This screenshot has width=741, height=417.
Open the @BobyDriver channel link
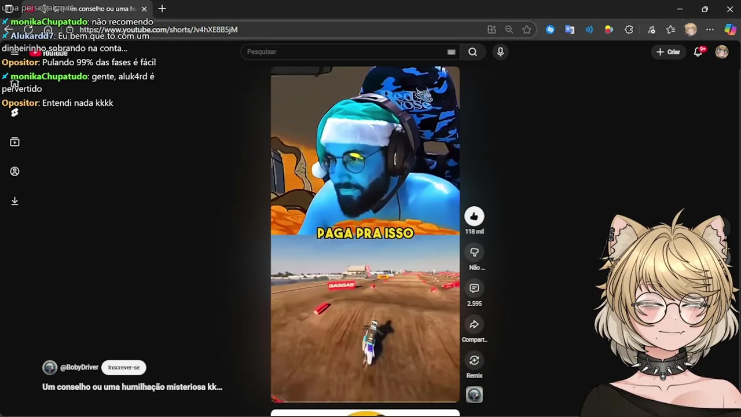(79, 367)
